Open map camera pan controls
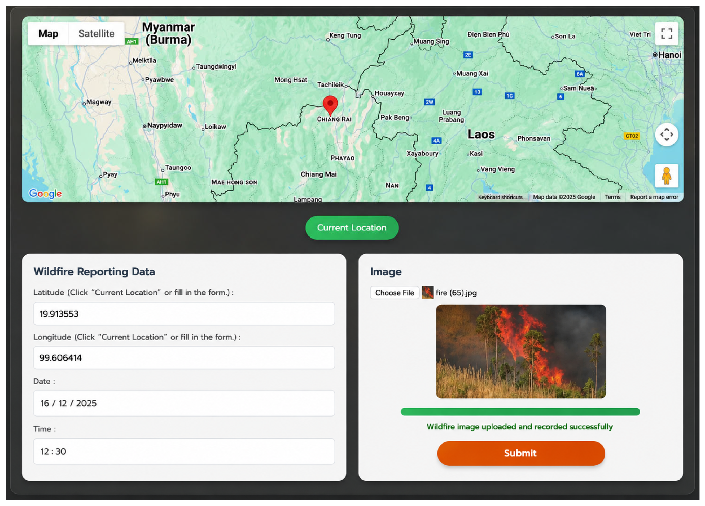 667,135
